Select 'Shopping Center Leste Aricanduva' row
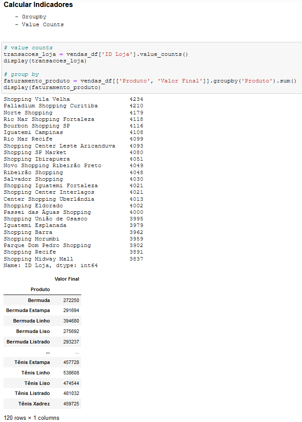The image size is (302, 422). 73,146
